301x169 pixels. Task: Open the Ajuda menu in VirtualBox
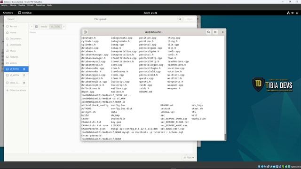point(49,5)
